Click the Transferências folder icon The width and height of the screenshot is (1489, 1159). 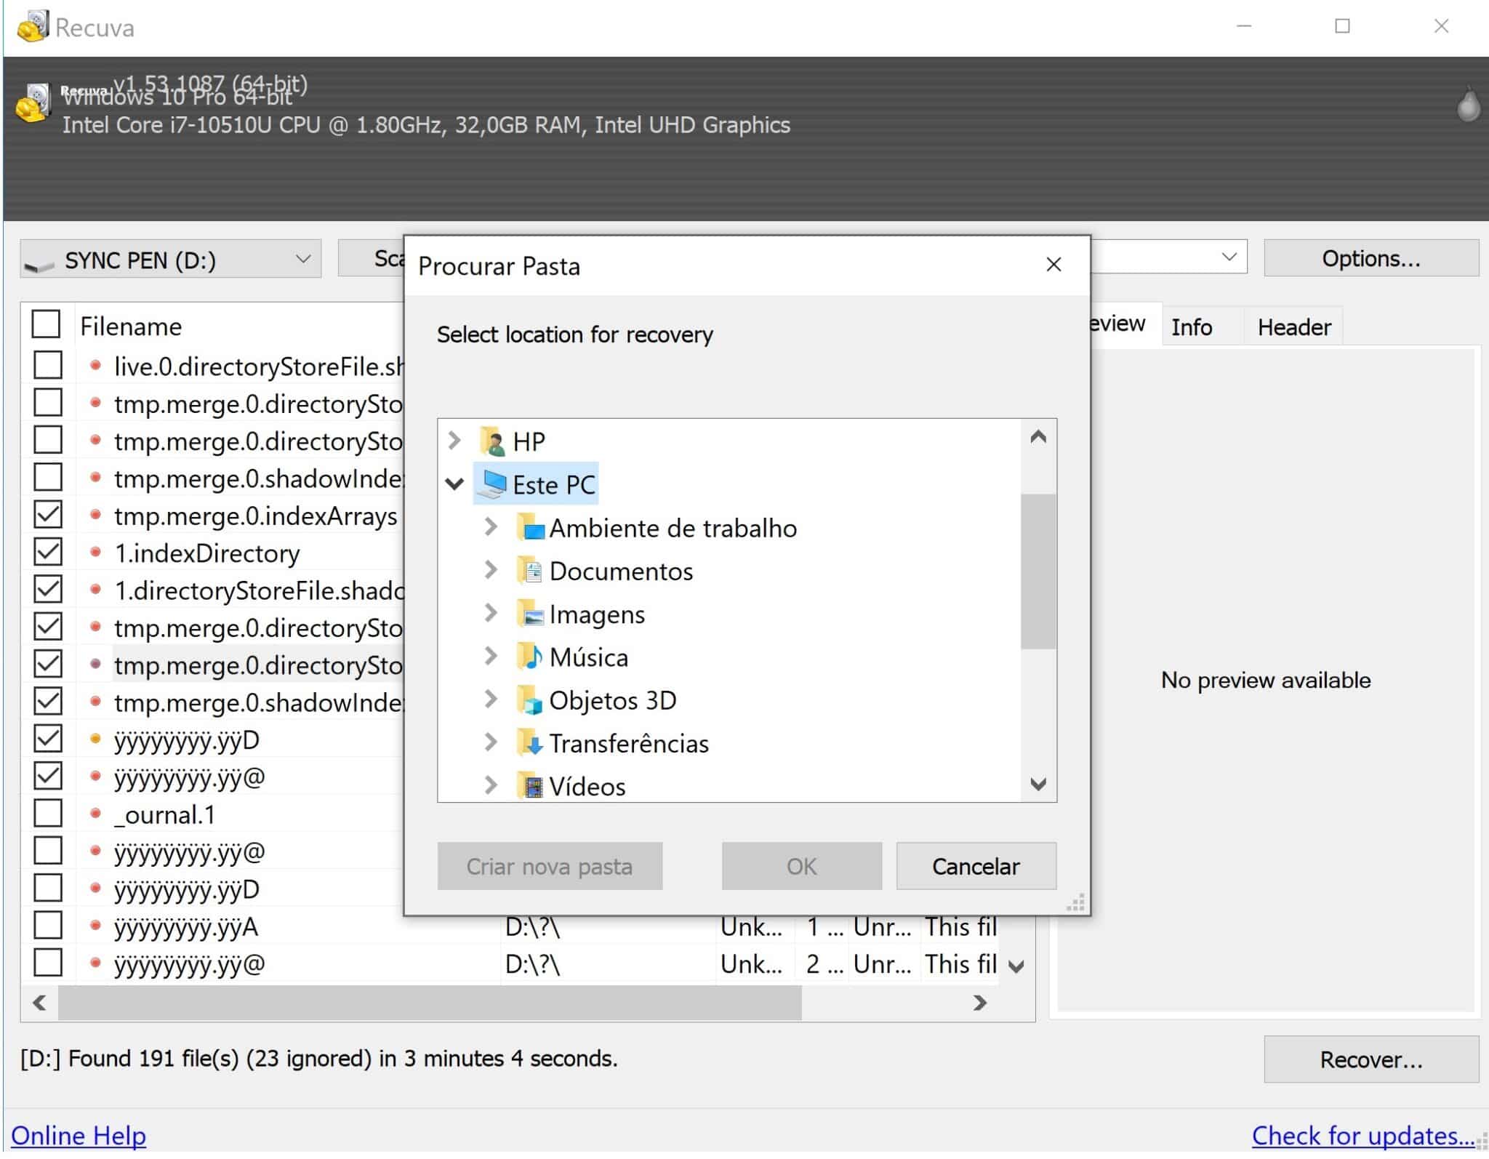tap(530, 743)
